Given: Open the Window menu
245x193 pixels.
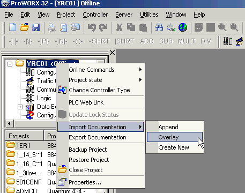Looking at the screenshot, I should (176, 14).
